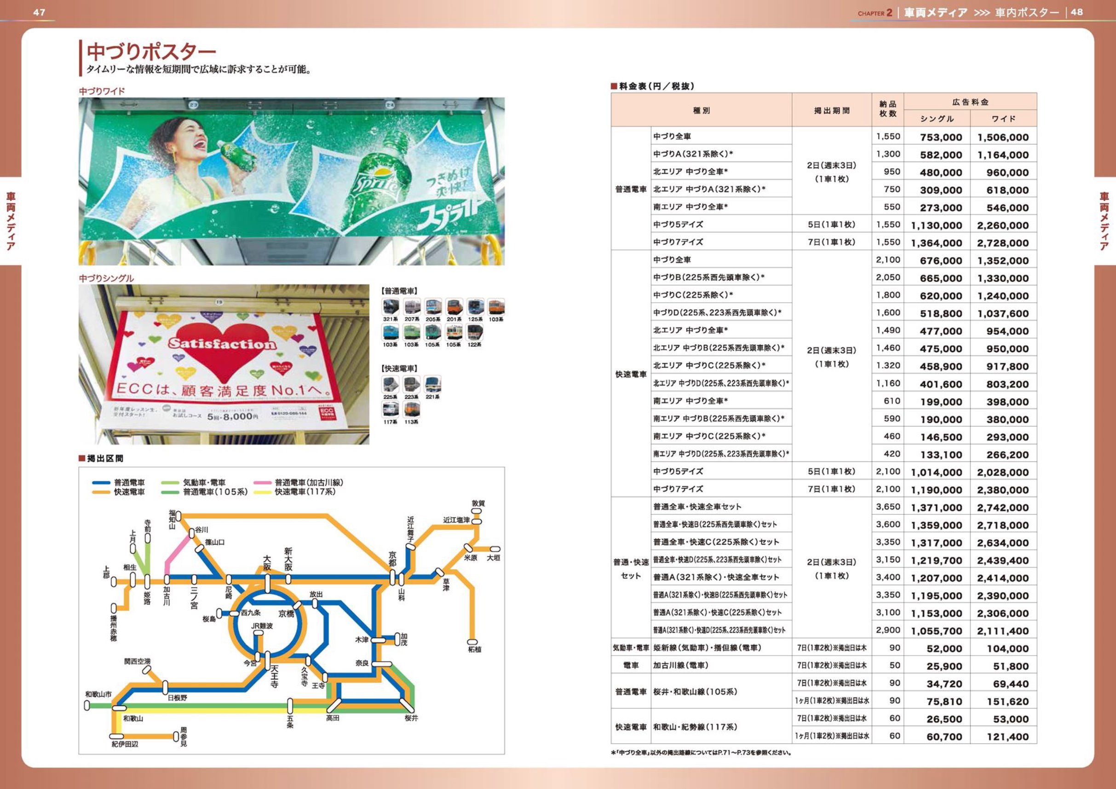Click the 姫新線(気動車)・播但線(電車) row label
The width and height of the screenshot is (1116, 789).
click(707, 648)
